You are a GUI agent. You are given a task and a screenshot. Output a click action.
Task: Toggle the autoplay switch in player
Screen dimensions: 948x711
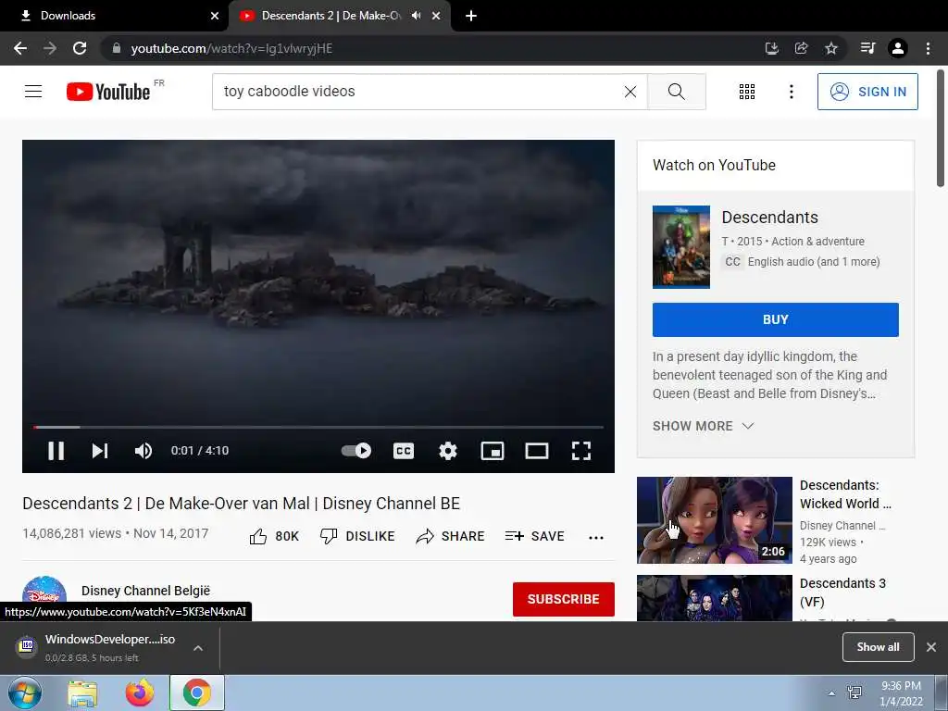(356, 451)
